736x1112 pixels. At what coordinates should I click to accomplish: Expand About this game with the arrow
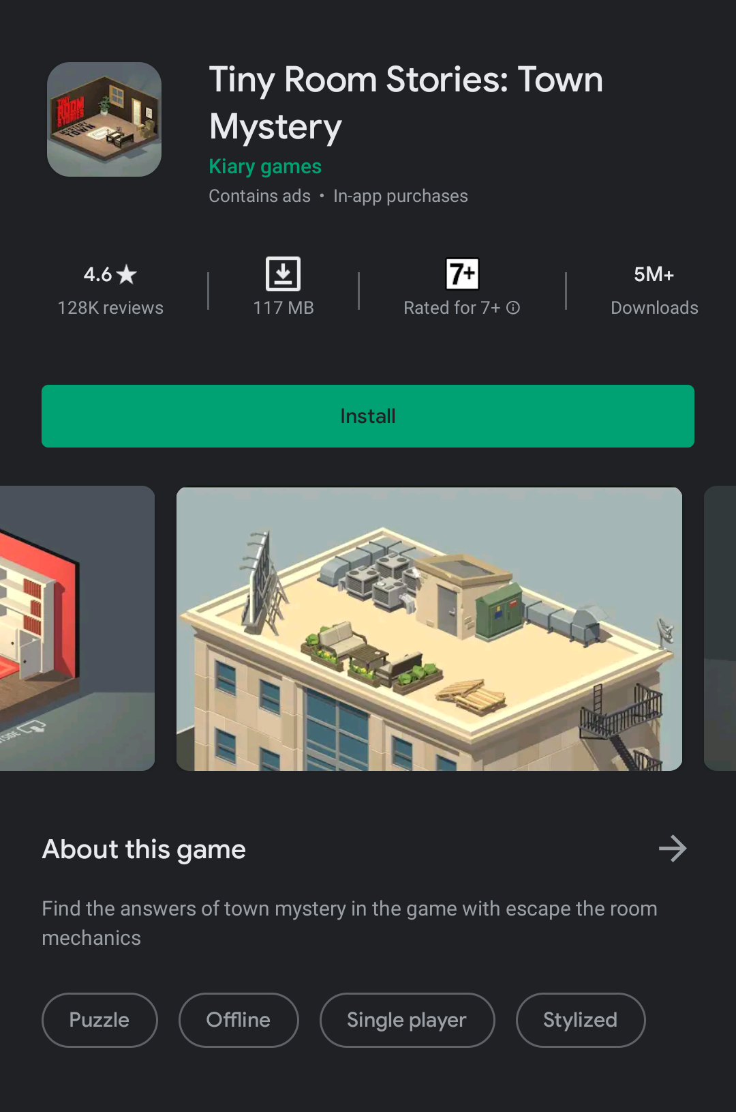[x=673, y=849]
